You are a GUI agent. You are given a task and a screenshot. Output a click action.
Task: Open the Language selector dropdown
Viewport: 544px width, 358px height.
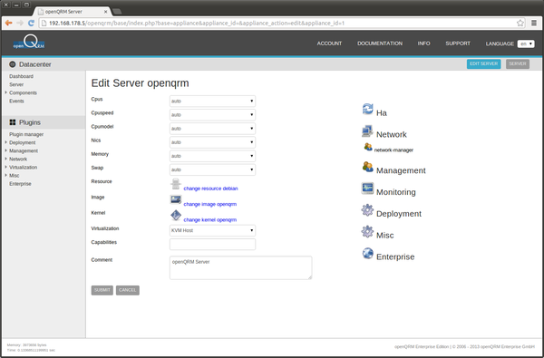point(526,44)
